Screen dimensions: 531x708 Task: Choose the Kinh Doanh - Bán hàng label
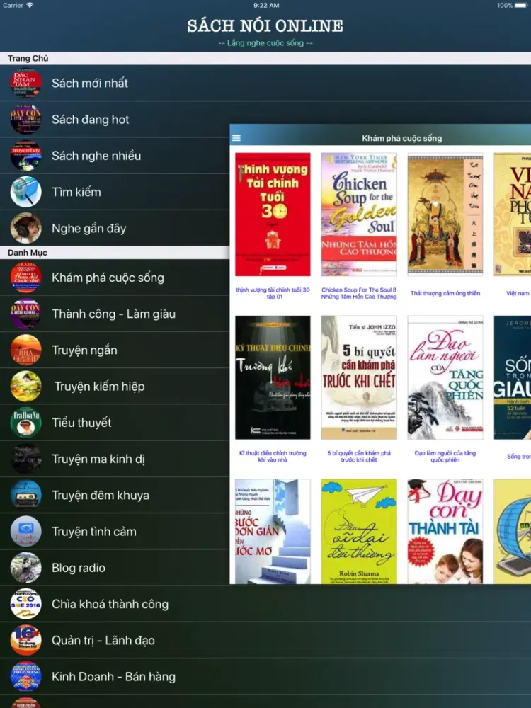click(x=114, y=676)
